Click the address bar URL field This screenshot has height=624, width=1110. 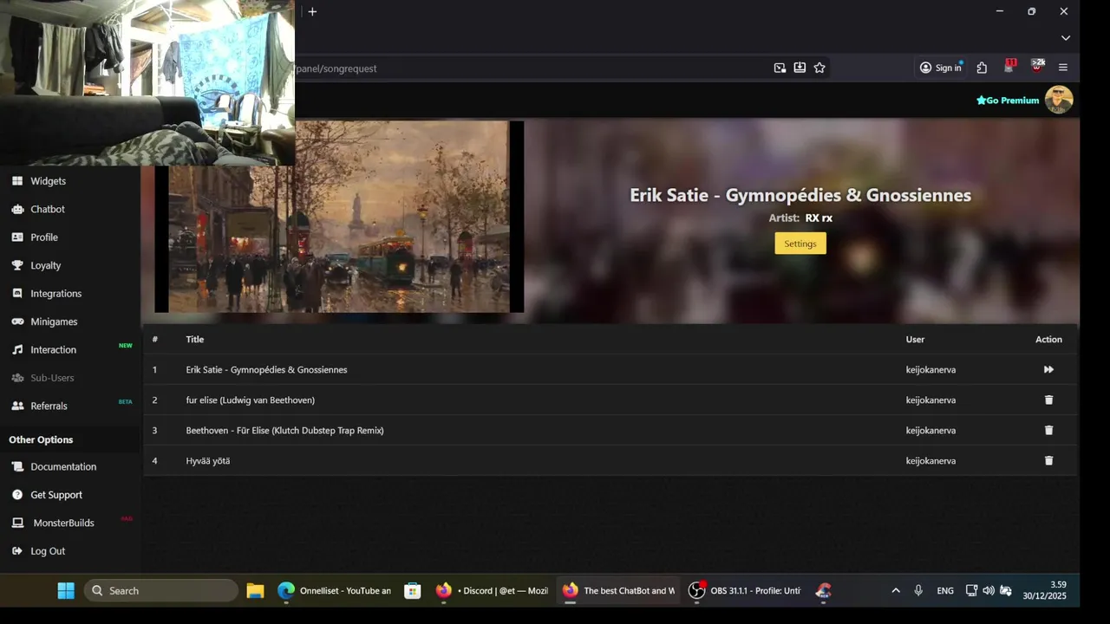click(x=529, y=68)
